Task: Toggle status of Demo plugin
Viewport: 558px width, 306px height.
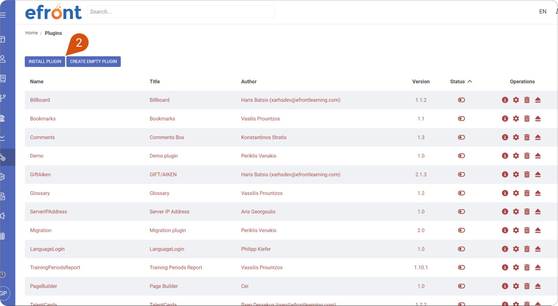Action: [461, 156]
